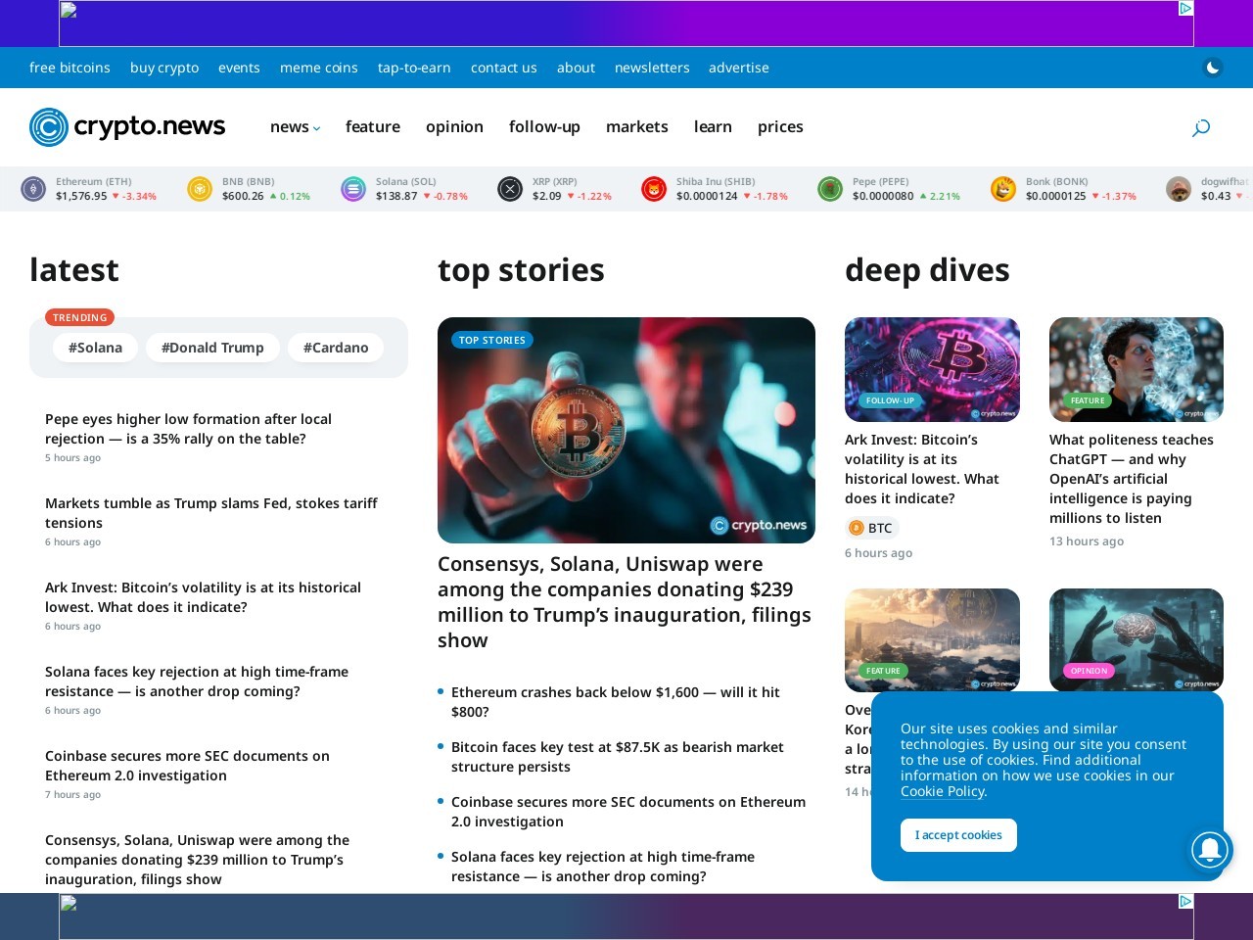Click the BTC badge under the Ark Invest story

871,528
